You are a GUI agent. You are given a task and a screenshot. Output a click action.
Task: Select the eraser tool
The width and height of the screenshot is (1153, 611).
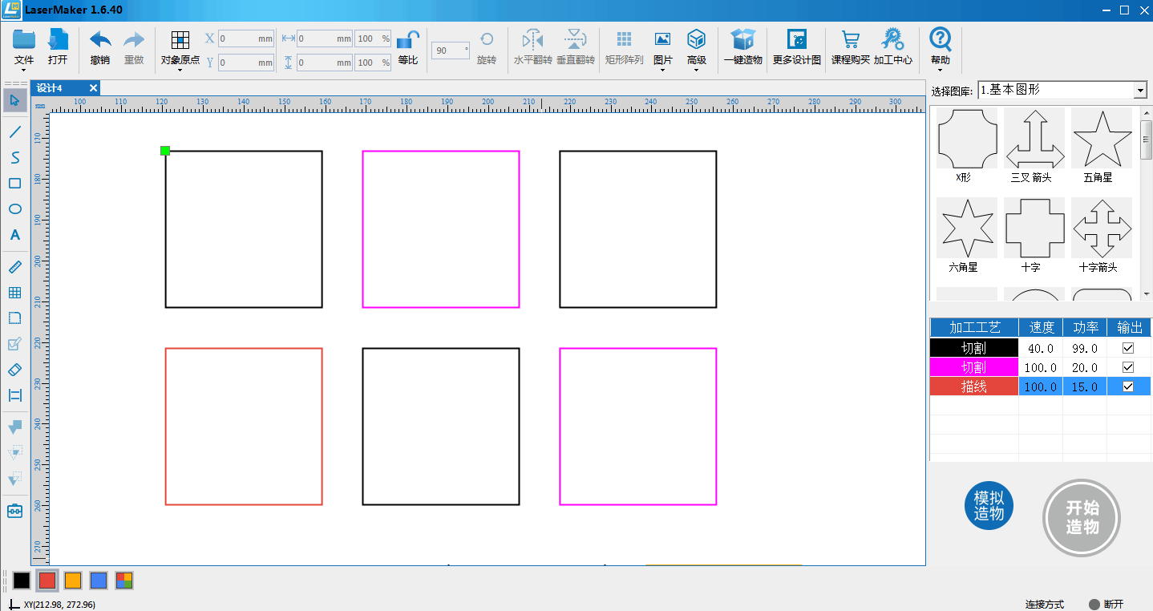click(x=14, y=370)
